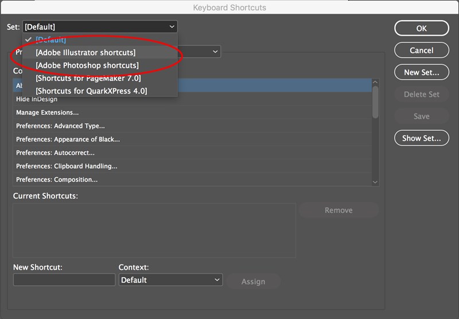
Task: Choose [Adobe Photoshop shortcuts] set
Action: coord(100,65)
